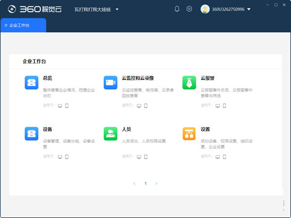Open the 设备 device module icon
The image size is (291, 218).
tap(32, 134)
